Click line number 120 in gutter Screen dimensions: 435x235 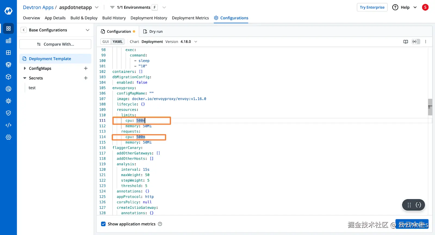(x=102, y=169)
